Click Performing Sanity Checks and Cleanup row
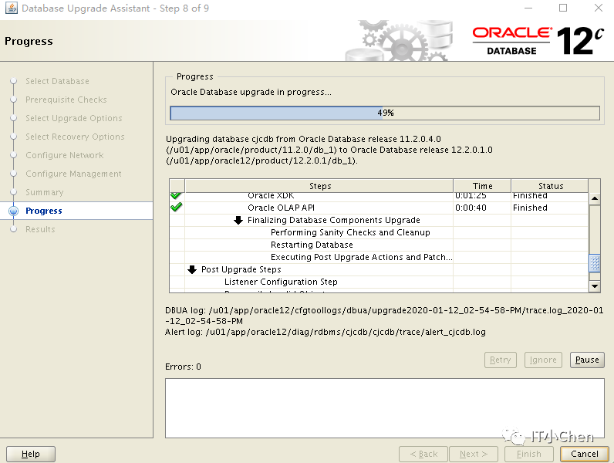Screen dimensions: 614x463 pyautogui.click(x=379, y=232)
